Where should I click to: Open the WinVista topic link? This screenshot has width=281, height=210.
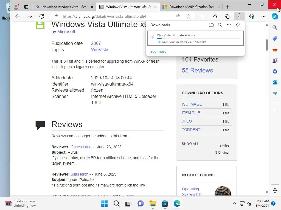(100, 49)
